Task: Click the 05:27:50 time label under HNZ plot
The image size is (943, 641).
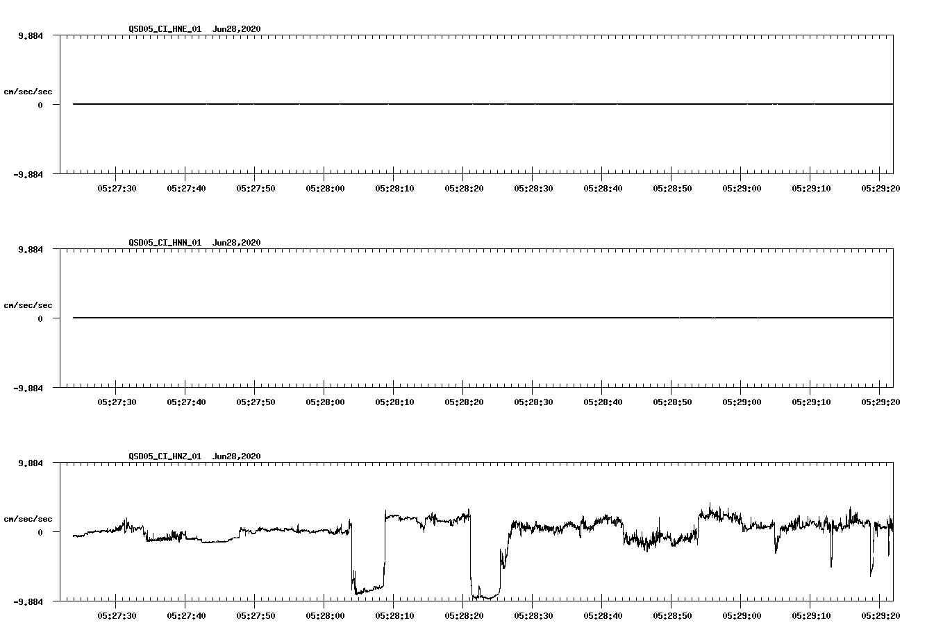Action: point(256,615)
